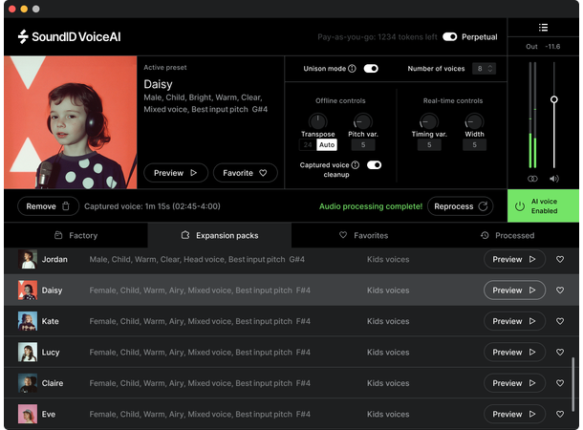Viewport: 583px width, 430px height.
Task: Preview the Claire voice
Action: tap(514, 383)
